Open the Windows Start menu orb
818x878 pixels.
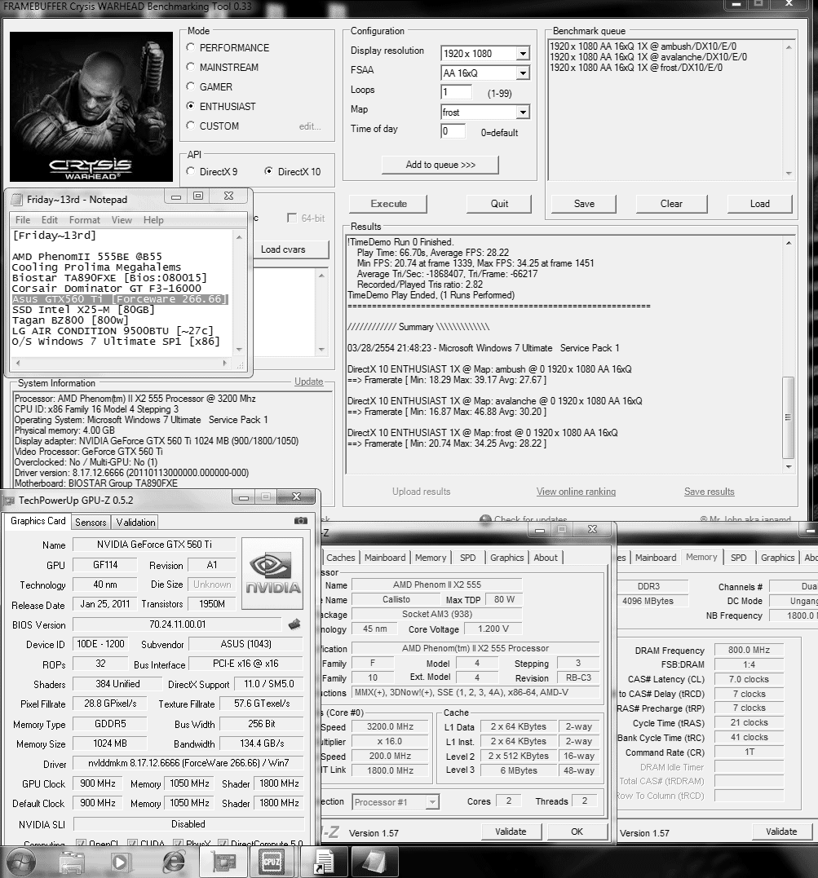(20, 863)
